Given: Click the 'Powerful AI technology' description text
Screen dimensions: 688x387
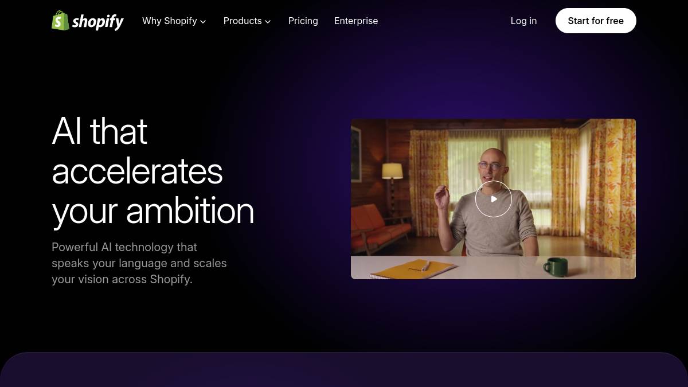Looking at the screenshot, I should 139,263.
